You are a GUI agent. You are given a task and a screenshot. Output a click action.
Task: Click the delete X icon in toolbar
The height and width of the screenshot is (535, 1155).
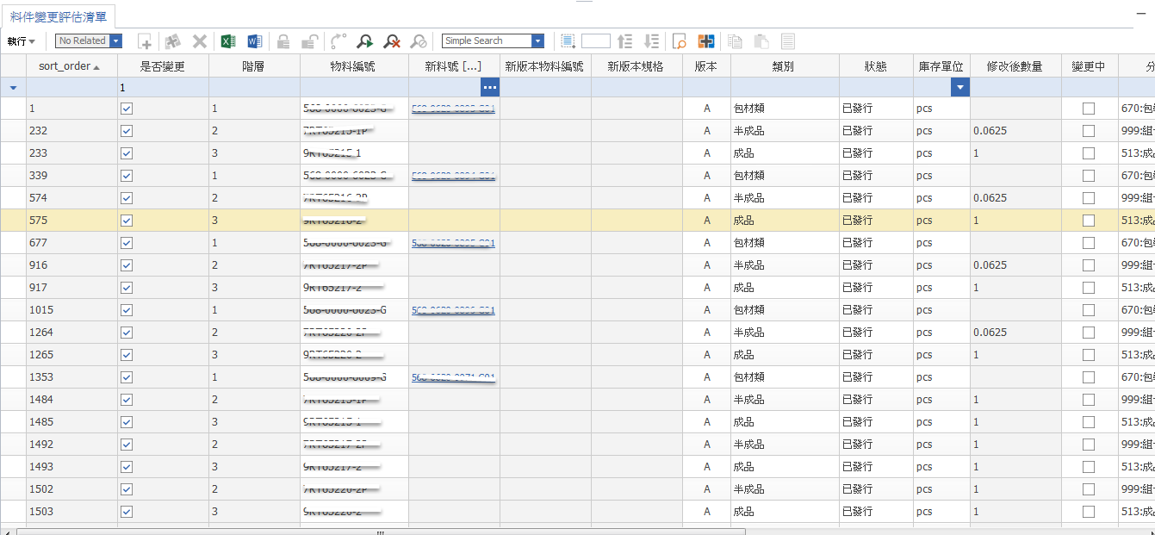[200, 41]
